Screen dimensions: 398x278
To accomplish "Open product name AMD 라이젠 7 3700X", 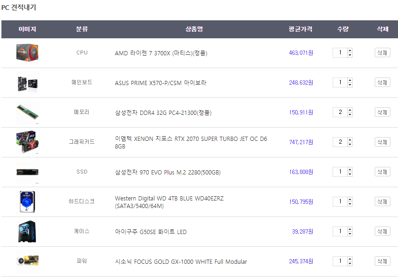I will point(161,53).
